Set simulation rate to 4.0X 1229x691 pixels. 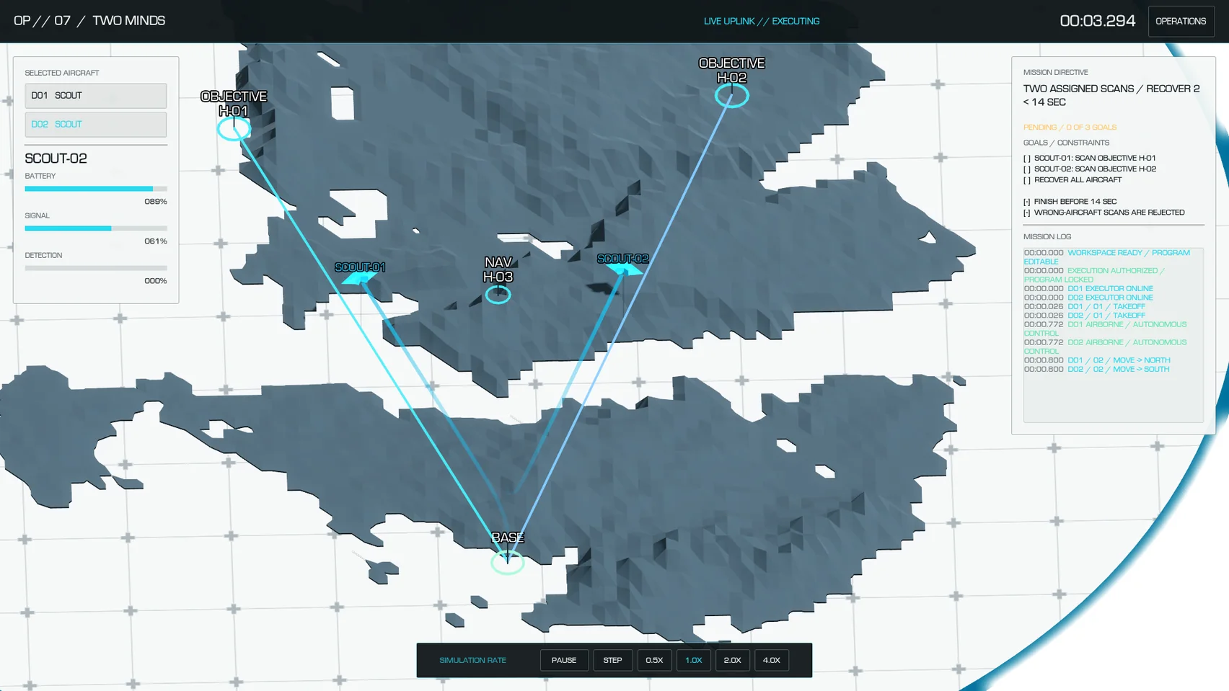click(x=772, y=660)
